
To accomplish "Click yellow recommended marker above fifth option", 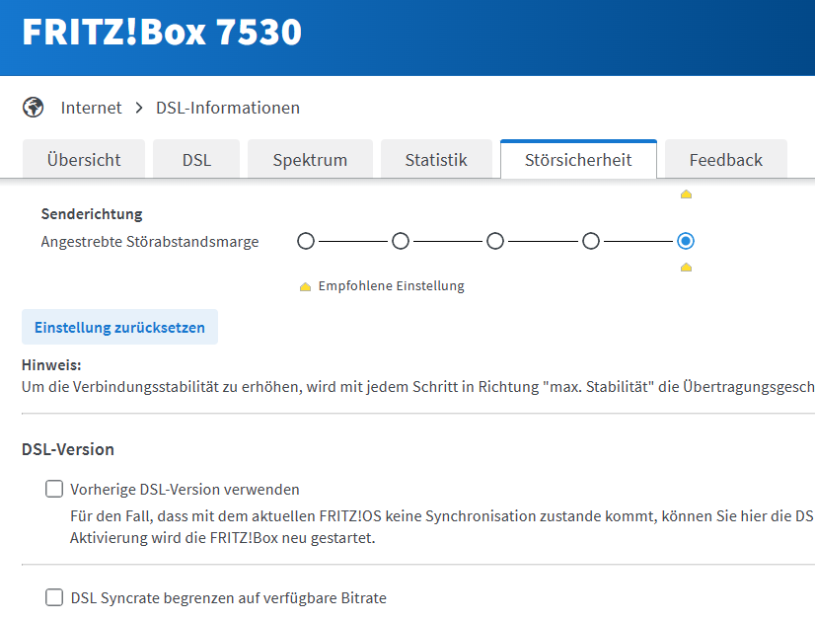I will [x=686, y=194].
